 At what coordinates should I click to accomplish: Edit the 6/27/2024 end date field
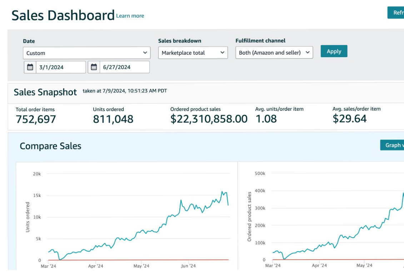tap(124, 67)
